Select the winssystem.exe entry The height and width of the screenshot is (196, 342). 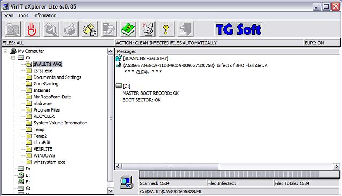point(49,162)
